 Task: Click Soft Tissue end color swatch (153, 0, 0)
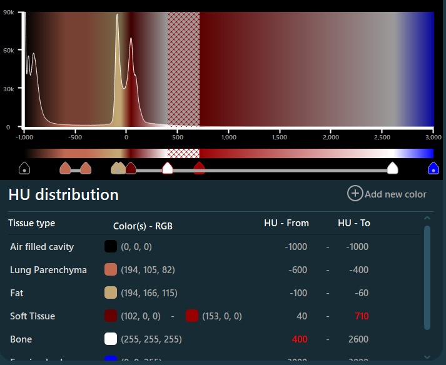click(x=192, y=316)
